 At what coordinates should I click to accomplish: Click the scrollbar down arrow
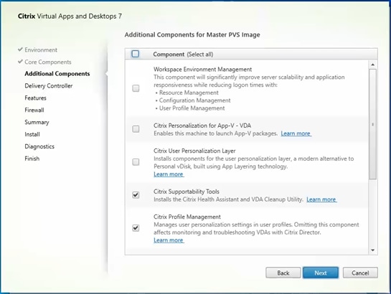[373, 250]
